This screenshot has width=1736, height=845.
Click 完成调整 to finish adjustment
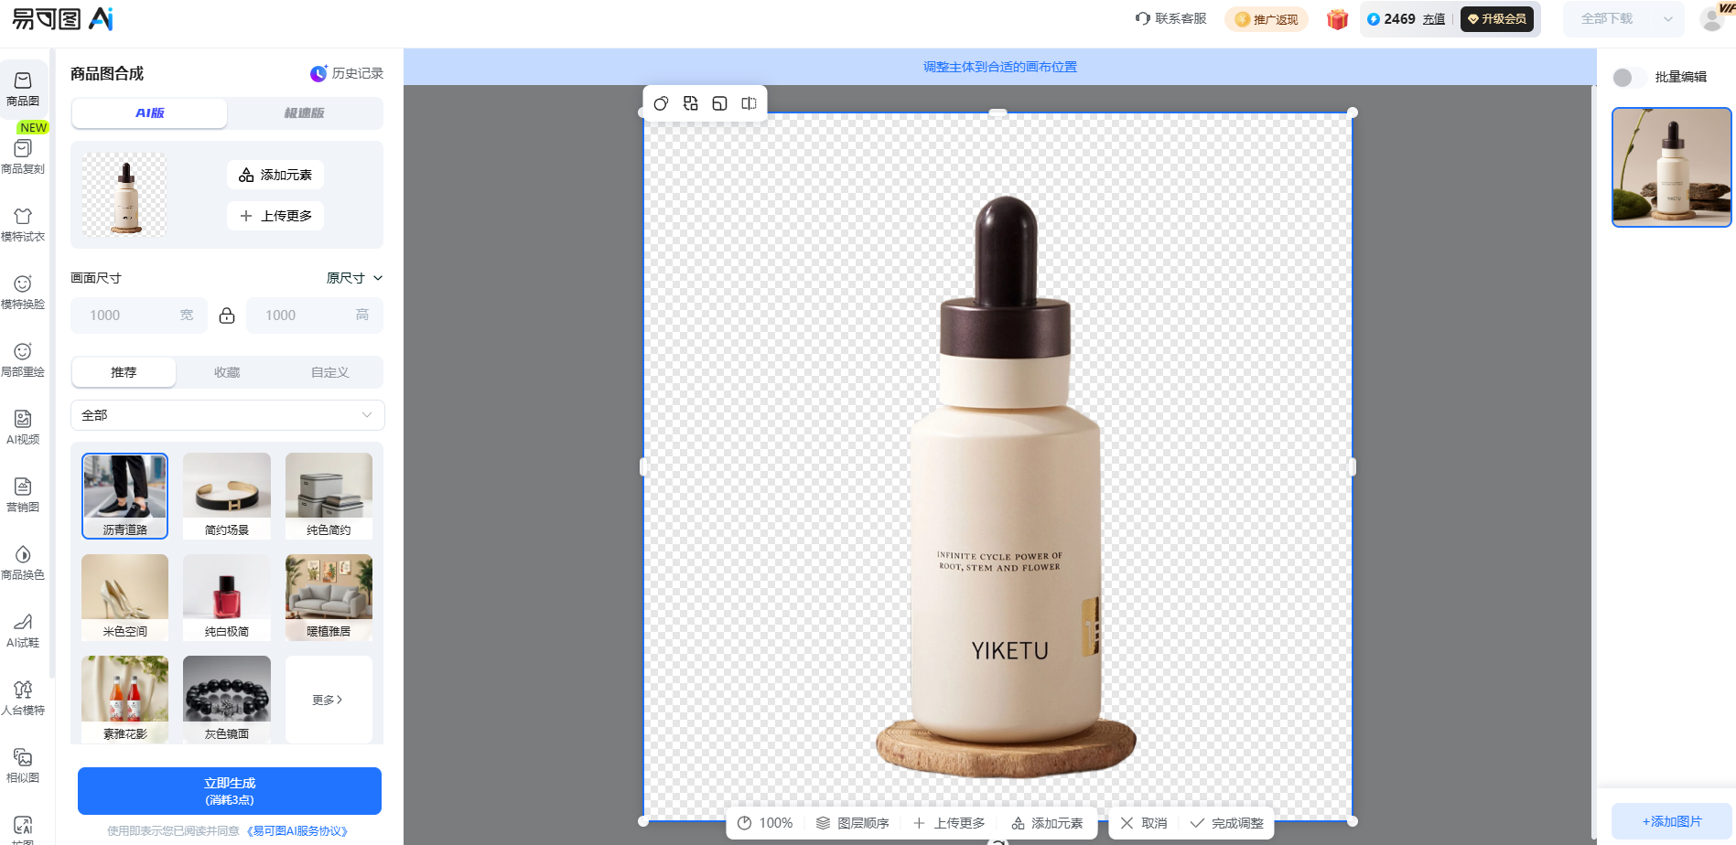pos(1226,823)
